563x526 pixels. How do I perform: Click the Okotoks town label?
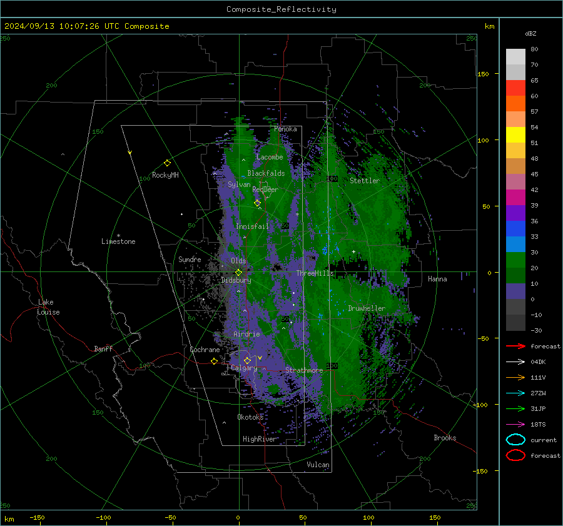(250, 417)
